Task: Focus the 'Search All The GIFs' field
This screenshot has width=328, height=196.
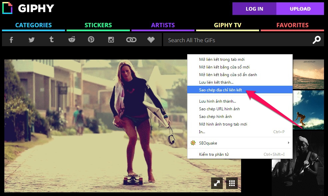Action: click(236, 40)
